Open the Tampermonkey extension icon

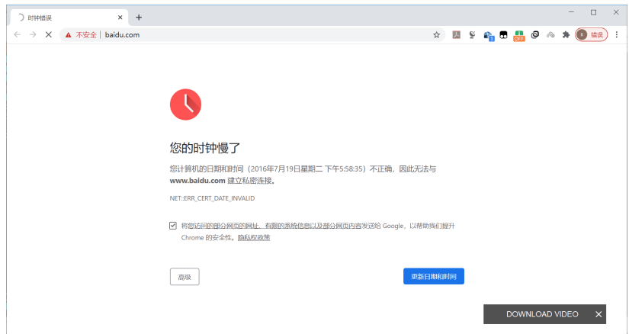click(x=503, y=35)
